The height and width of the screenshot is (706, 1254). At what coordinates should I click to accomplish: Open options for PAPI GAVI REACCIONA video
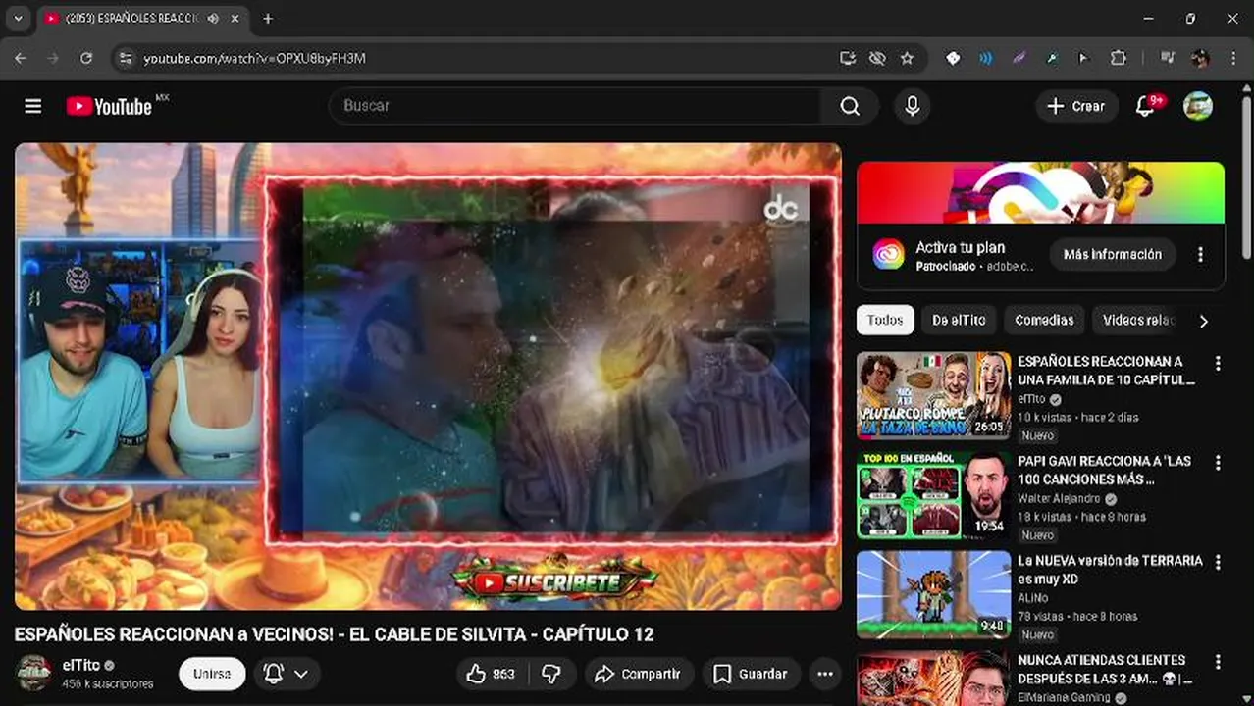(x=1218, y=463)
